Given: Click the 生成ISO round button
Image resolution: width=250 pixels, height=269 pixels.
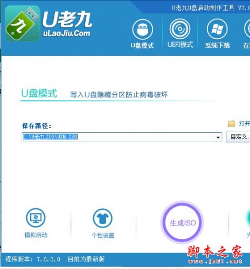Looking at the screenshot, I should 183,222.
